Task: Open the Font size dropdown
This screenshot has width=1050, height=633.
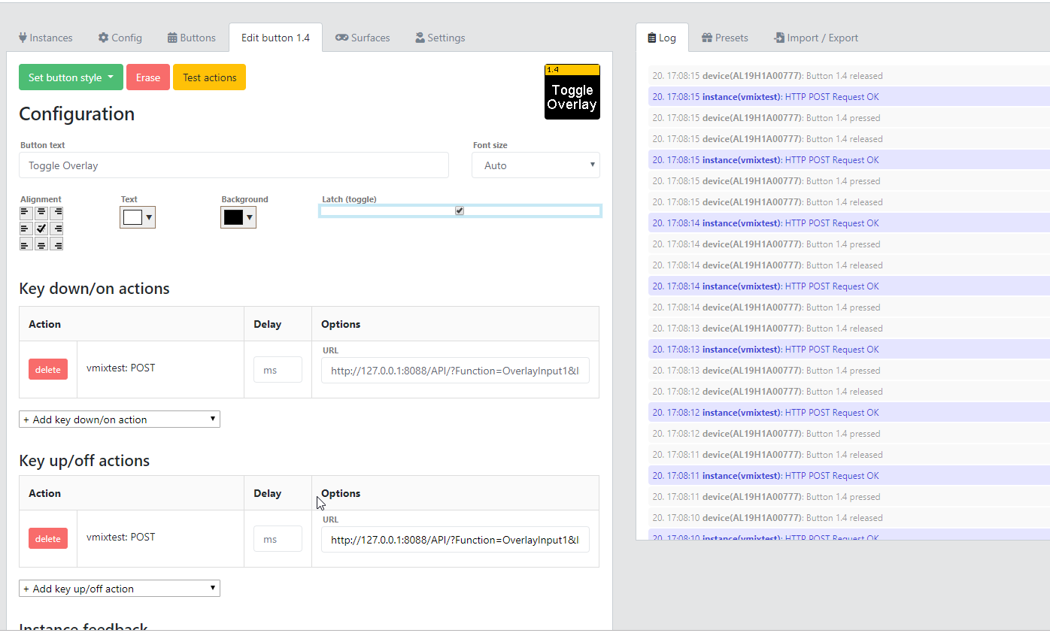Action: click(x=536, y=165)
